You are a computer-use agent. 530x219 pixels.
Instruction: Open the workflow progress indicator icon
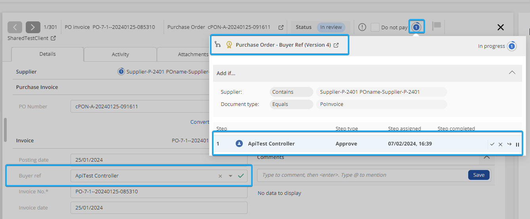[x=416, y=27]
